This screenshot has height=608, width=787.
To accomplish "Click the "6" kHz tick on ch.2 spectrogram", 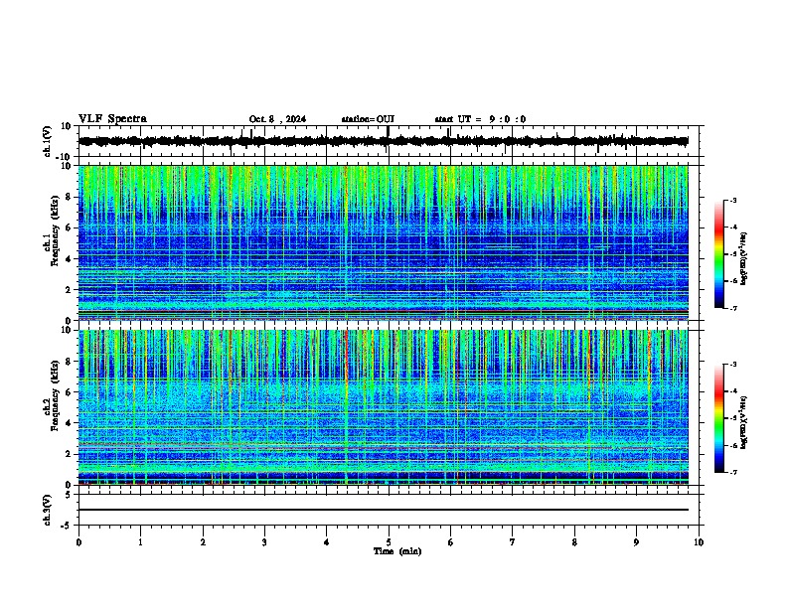I will pos(70,392).
